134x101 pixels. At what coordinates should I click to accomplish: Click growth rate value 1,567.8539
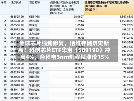[x=126, y=17]
